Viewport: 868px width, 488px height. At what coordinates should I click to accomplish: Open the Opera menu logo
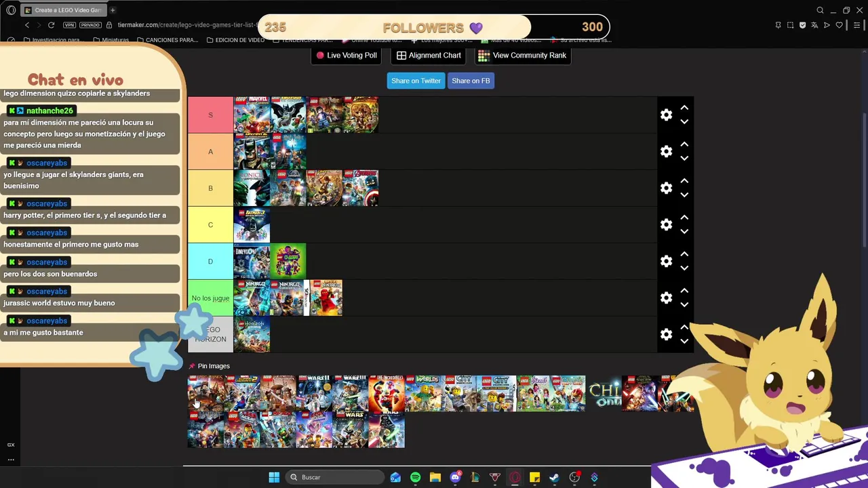[11, 10]
